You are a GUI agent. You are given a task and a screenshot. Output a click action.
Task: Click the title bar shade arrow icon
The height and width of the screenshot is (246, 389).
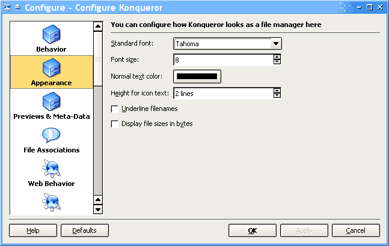click(x=17, y=7)
